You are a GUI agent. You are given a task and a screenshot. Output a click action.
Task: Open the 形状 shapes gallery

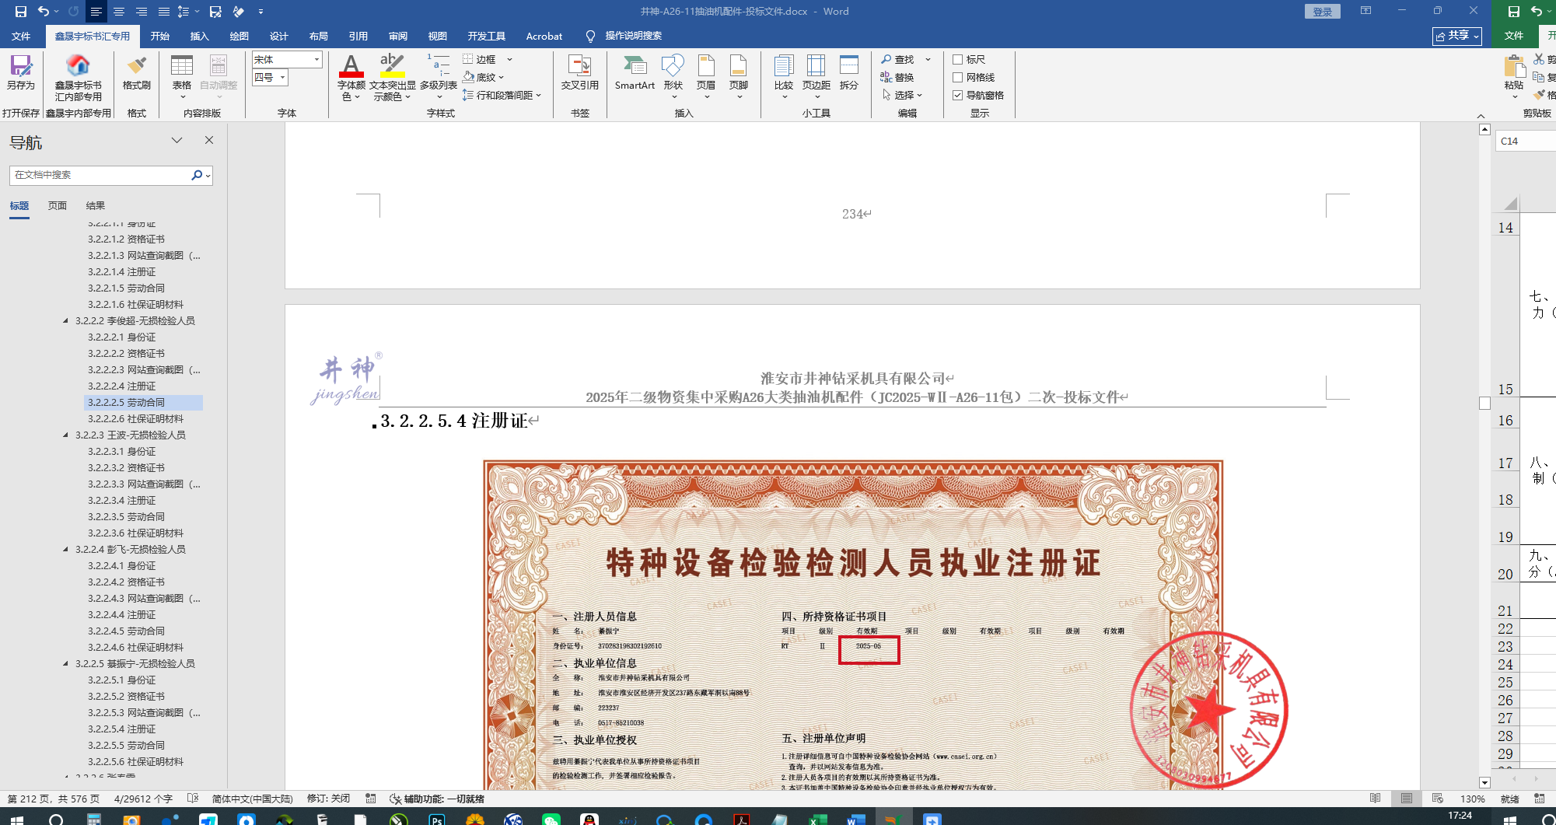673,76
